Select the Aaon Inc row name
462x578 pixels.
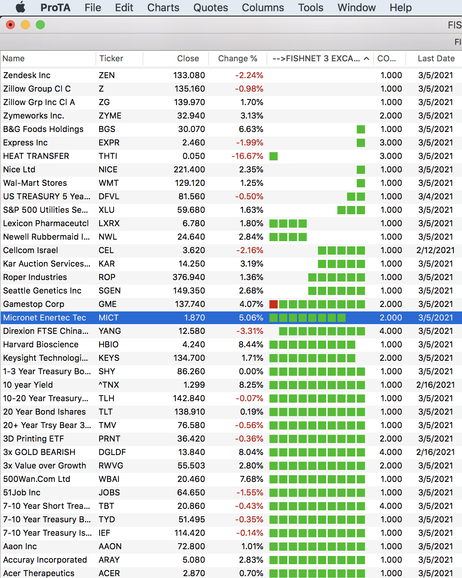20,546
